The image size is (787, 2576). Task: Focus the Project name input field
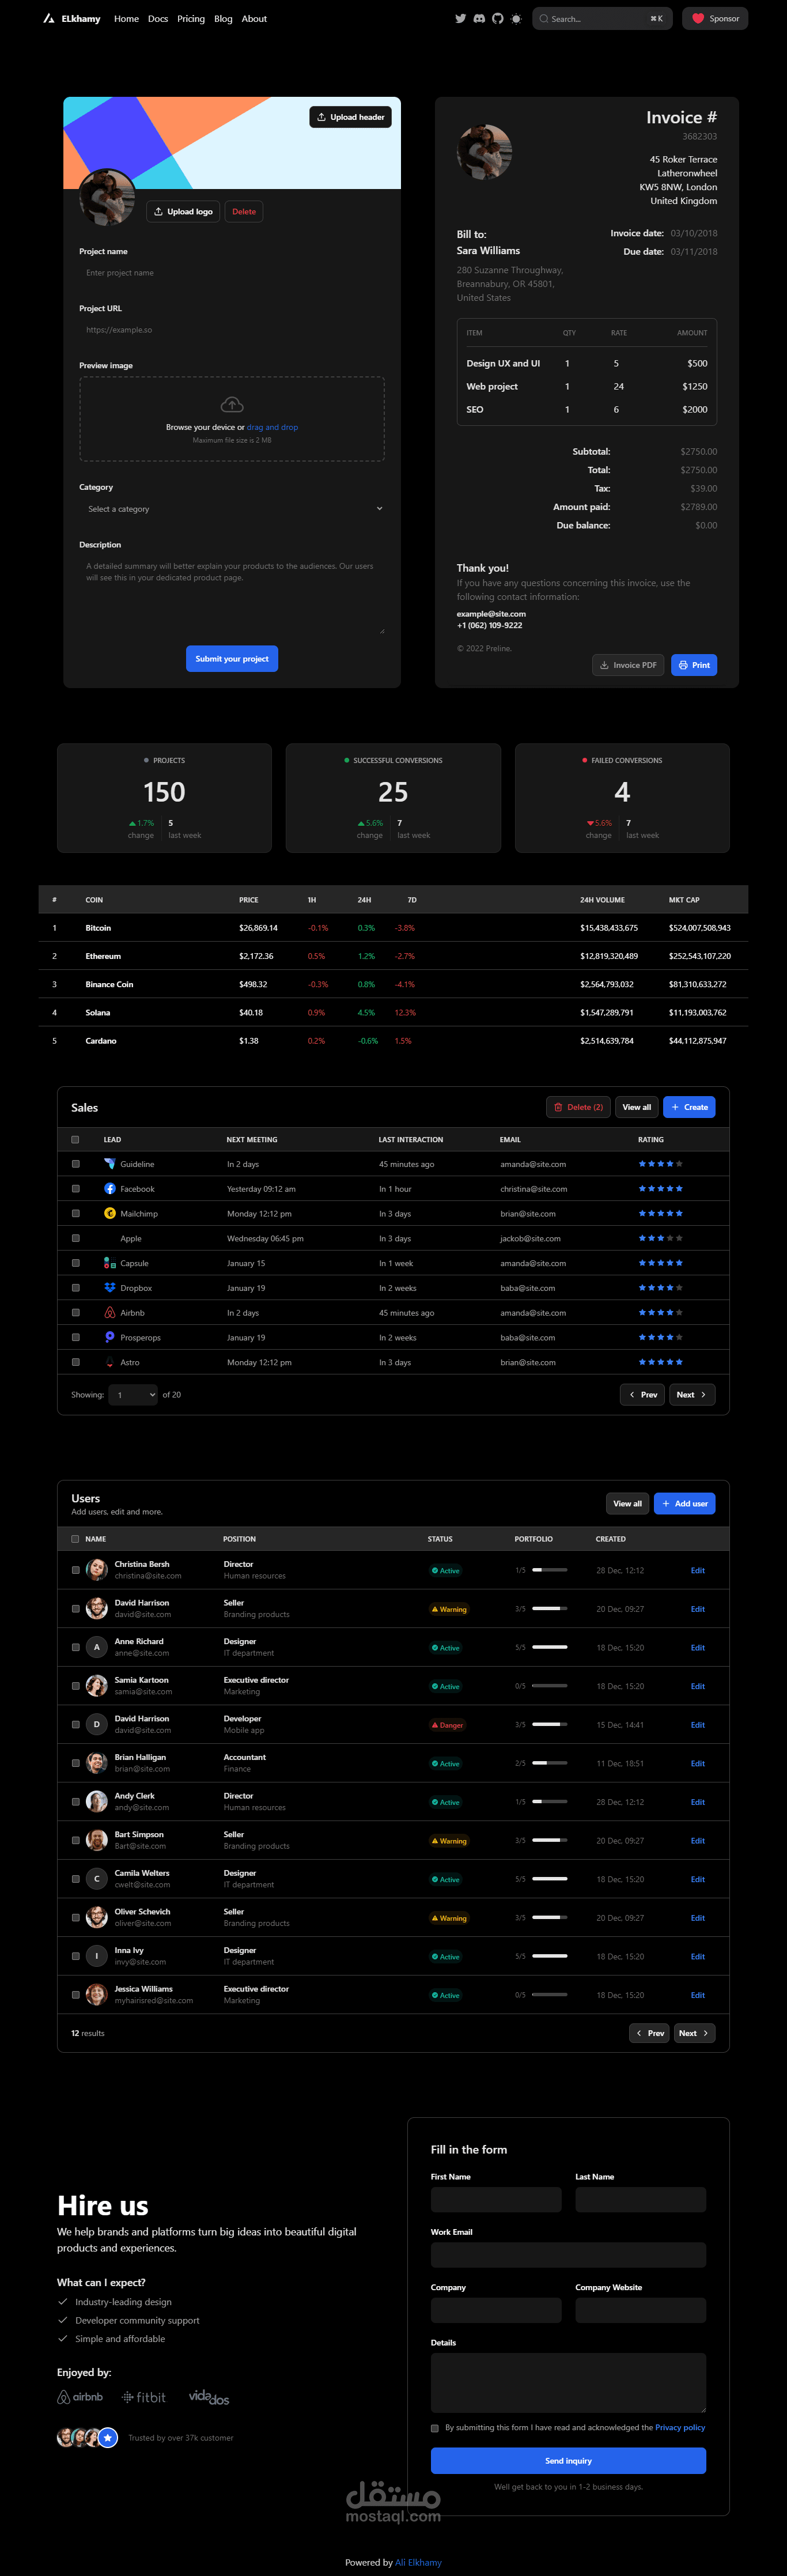(x=232, y=273)
